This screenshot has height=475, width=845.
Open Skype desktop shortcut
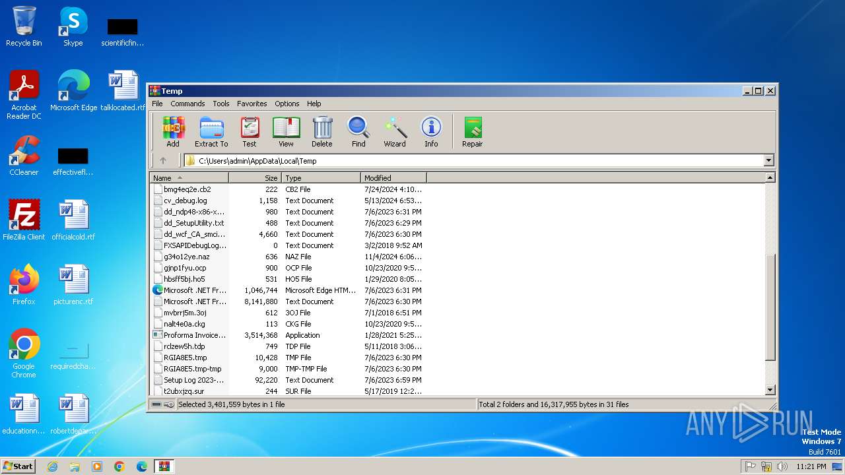73,26
